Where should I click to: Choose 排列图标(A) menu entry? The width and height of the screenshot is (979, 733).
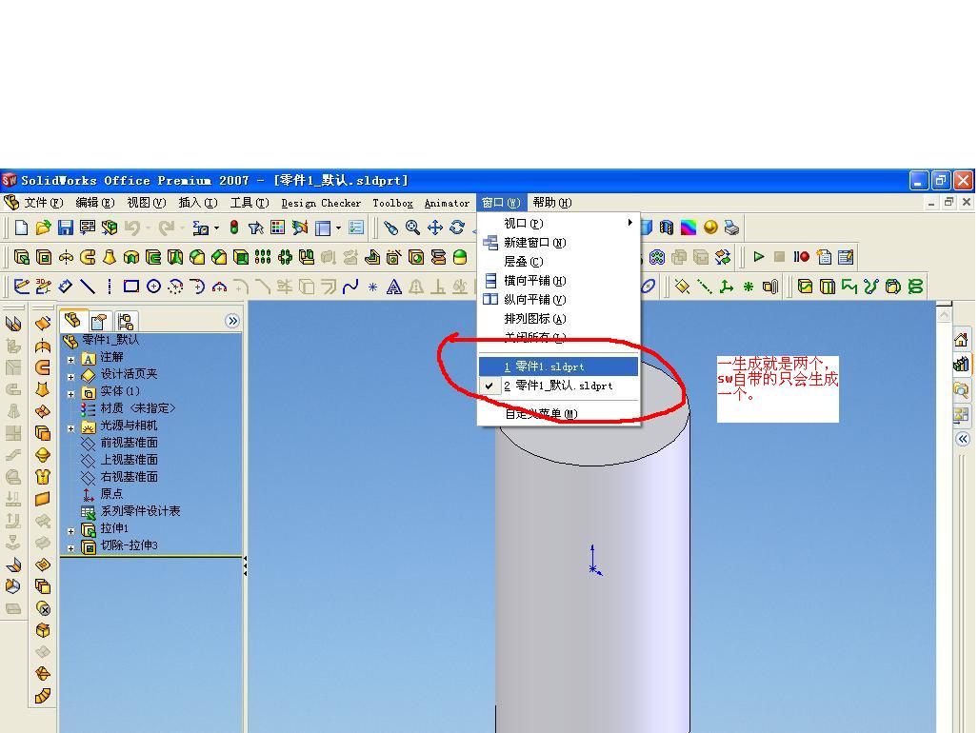tap(559, 319)
